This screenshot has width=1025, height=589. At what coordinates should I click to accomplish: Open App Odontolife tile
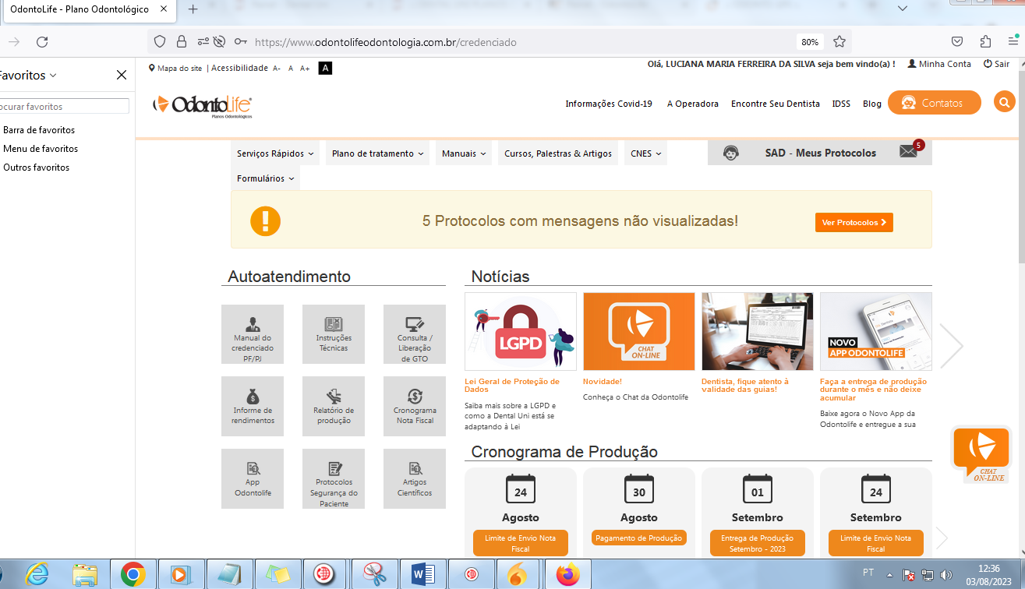(253, 479)
